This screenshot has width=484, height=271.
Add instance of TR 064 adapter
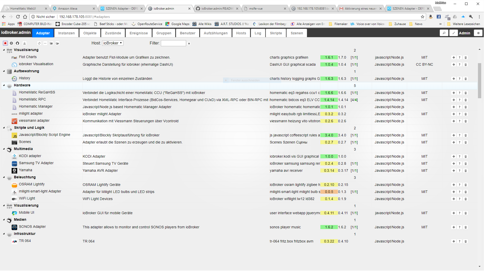point(454,241)
